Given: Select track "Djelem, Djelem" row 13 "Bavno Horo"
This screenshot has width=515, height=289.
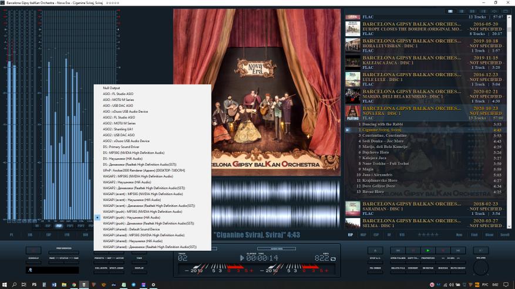Looking at the screenshot, I should 373,192.
